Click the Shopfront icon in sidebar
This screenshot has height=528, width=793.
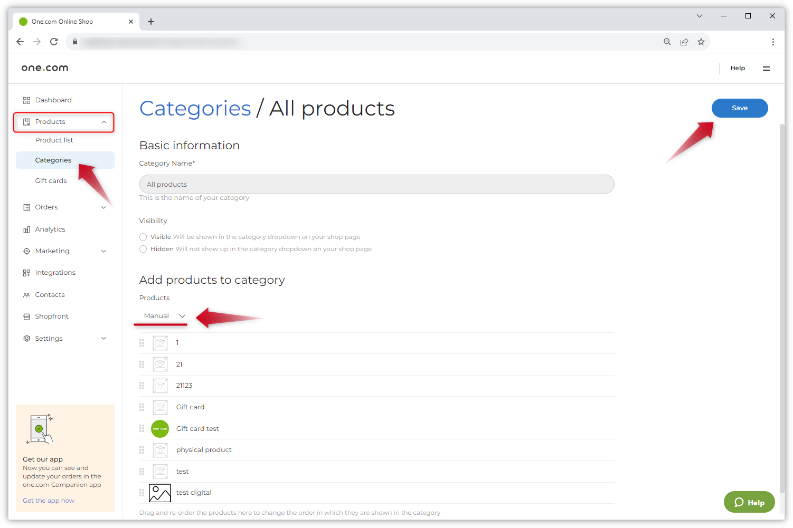pos(26,316)
